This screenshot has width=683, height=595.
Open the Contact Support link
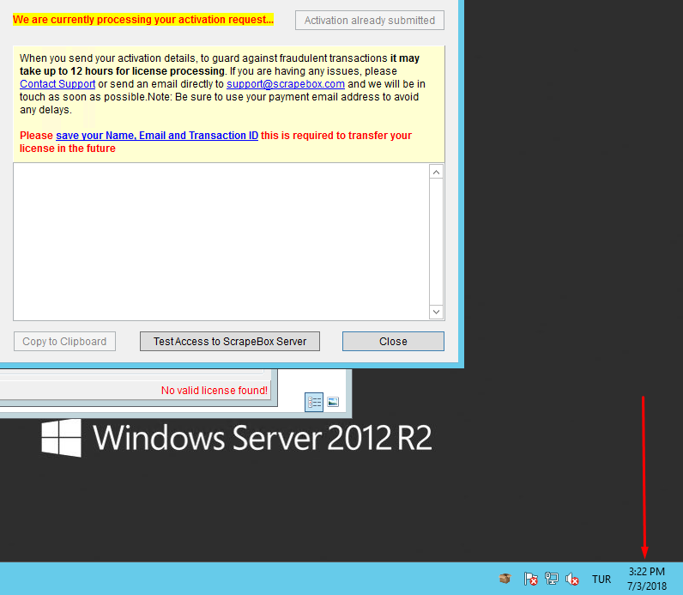(57, 84)
